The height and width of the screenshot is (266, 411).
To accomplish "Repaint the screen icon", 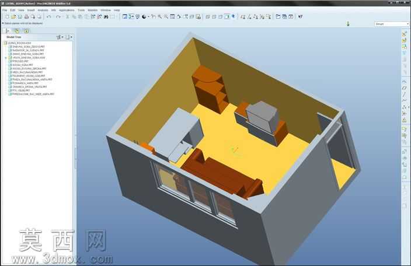I will coord(125,16).
